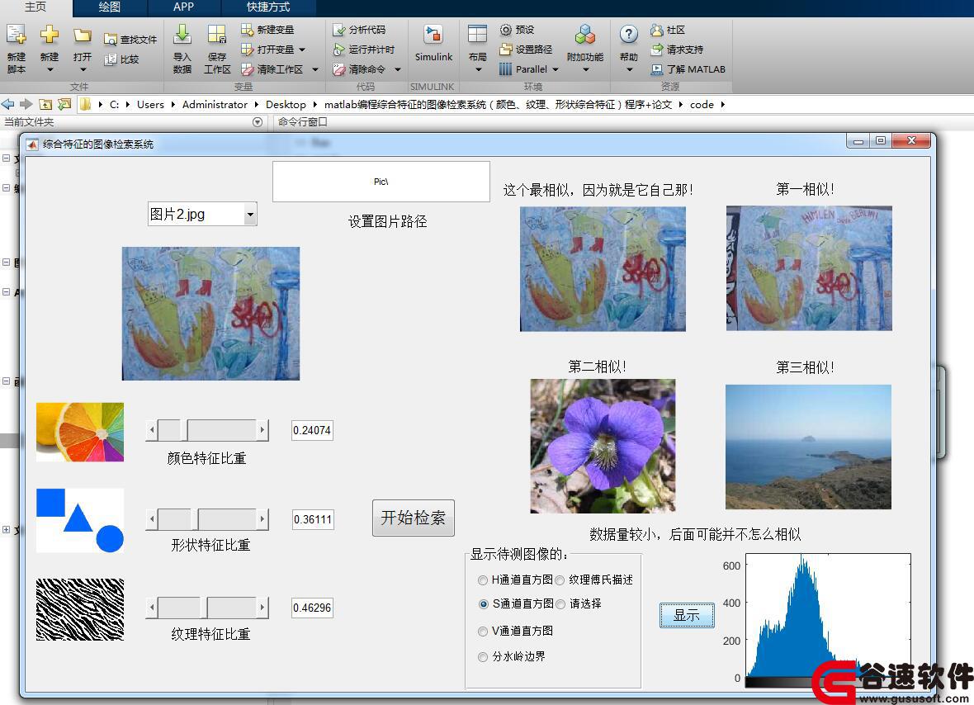
Task: Click 运行并计时 (Run and Time)
Action: (x=364, y=50)
